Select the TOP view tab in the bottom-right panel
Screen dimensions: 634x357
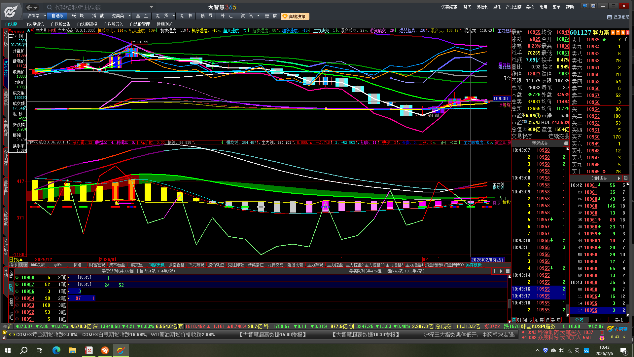coord(598,320)
